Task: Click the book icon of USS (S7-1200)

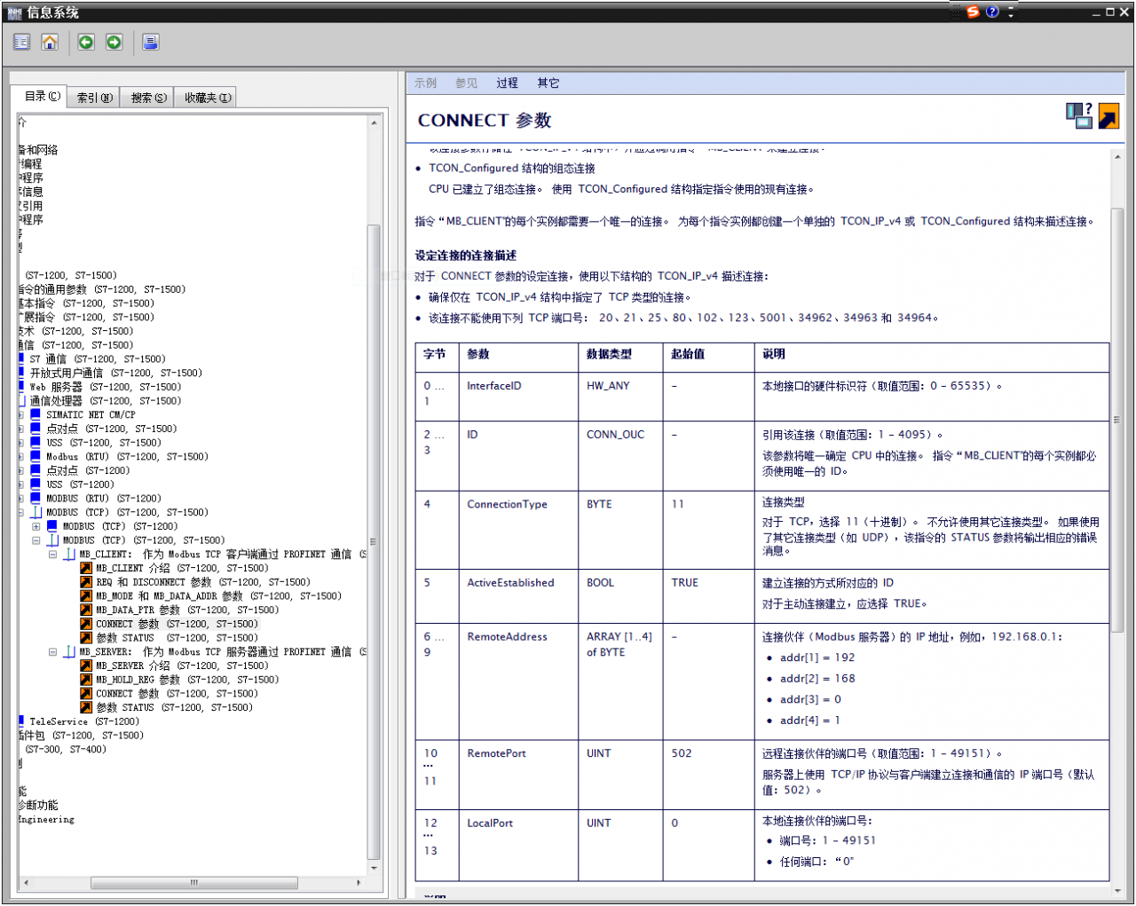Action: click(x=35, y=485)
